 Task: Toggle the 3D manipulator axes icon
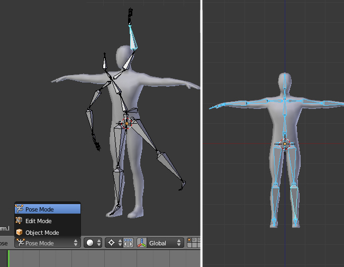[x=142, y=243]
